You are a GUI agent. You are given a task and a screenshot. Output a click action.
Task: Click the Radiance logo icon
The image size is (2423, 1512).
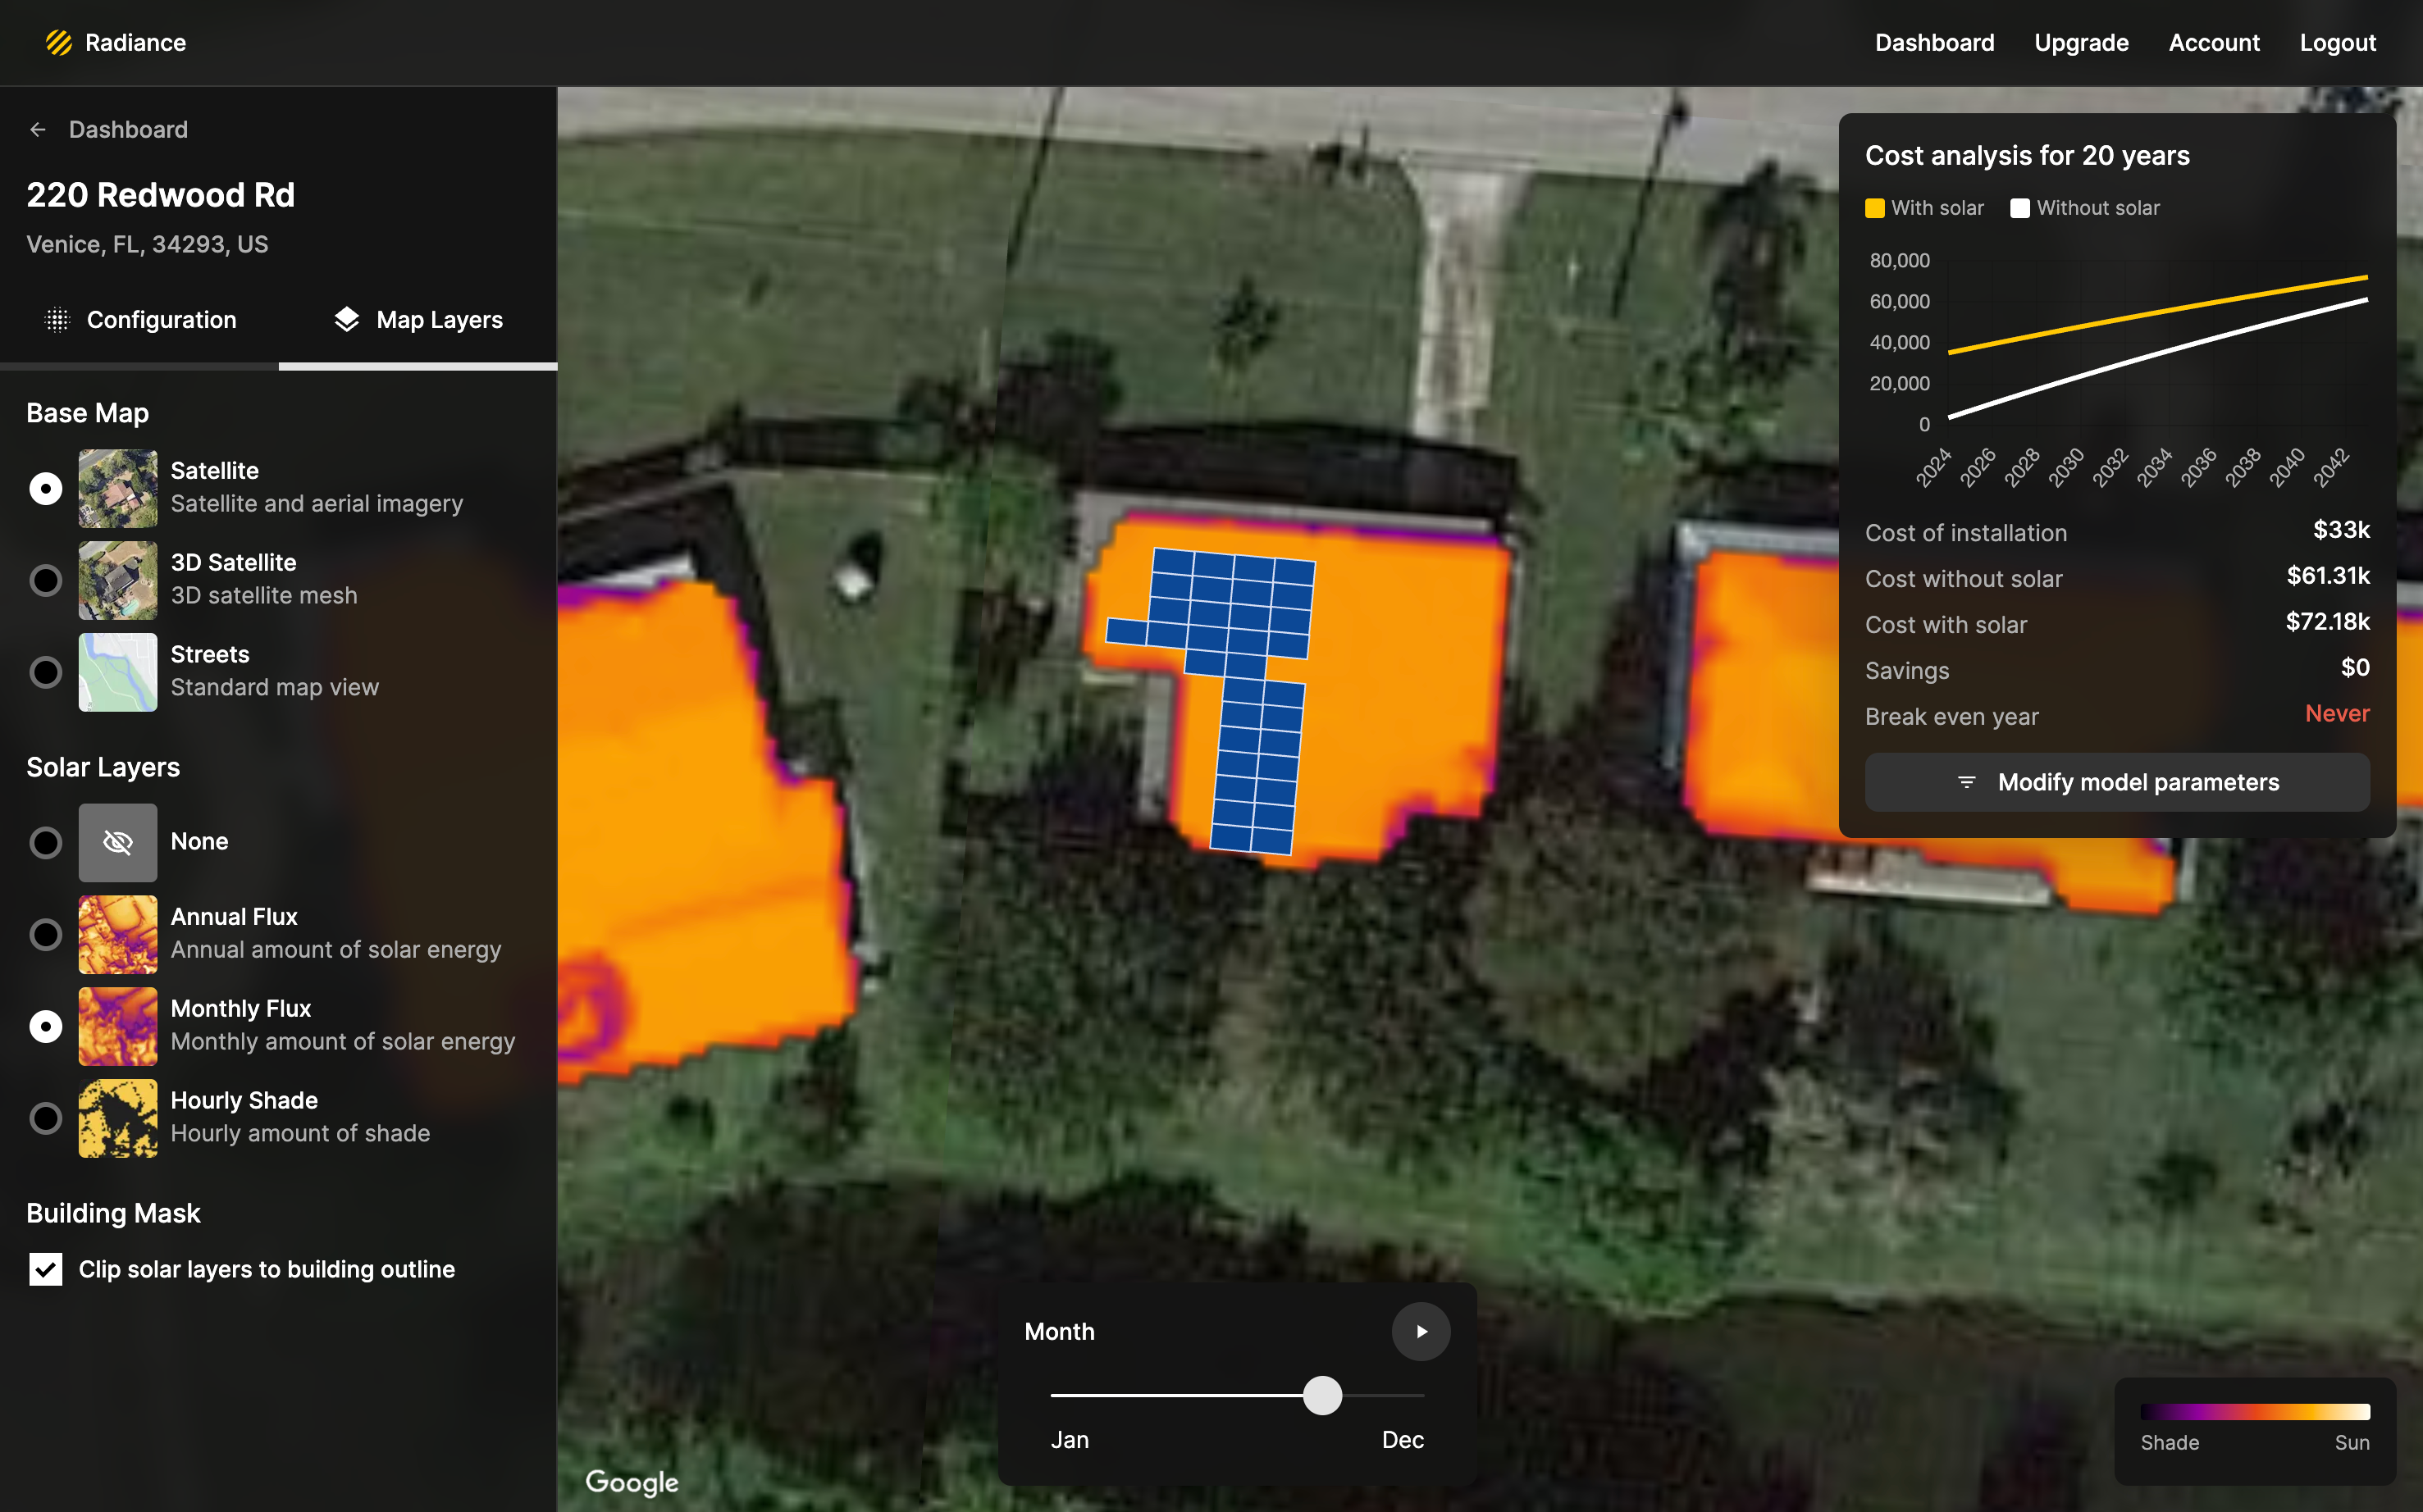click(x=59, y=42)
